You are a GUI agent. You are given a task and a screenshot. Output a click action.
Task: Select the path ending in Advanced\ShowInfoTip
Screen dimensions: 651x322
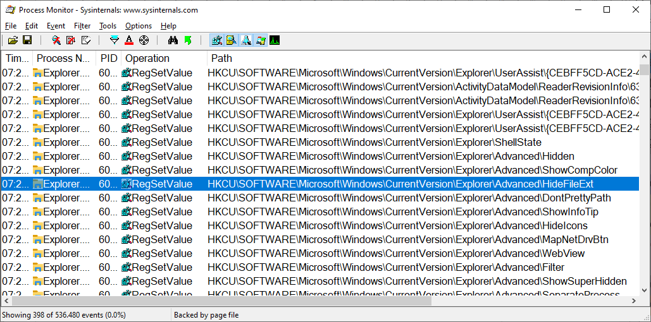pyautogui.click(x=403, y=212)
